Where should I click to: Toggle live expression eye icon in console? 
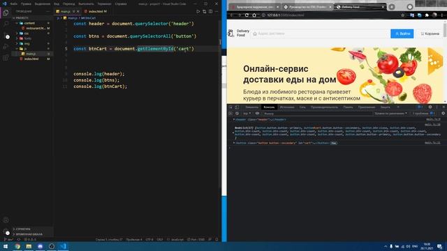click(257, 113)
